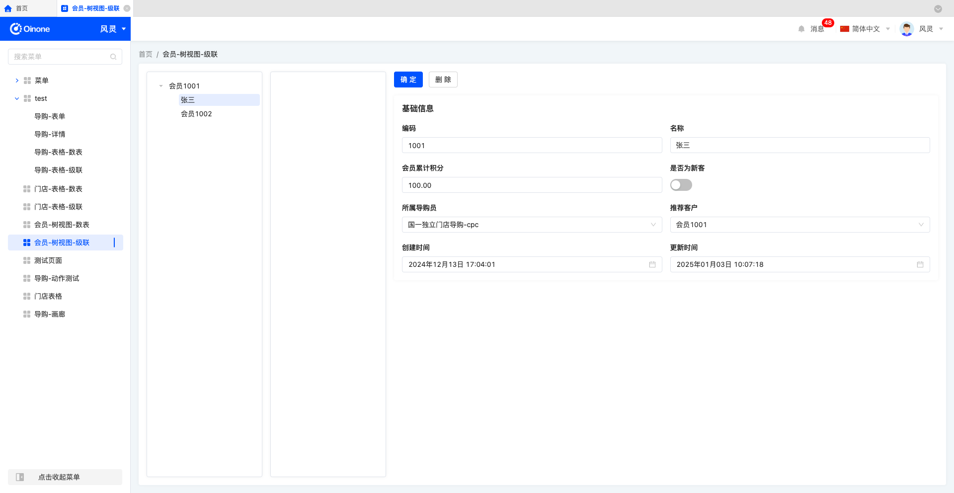Close the 会员-树视图-级联 tab

tap(127, 8)
